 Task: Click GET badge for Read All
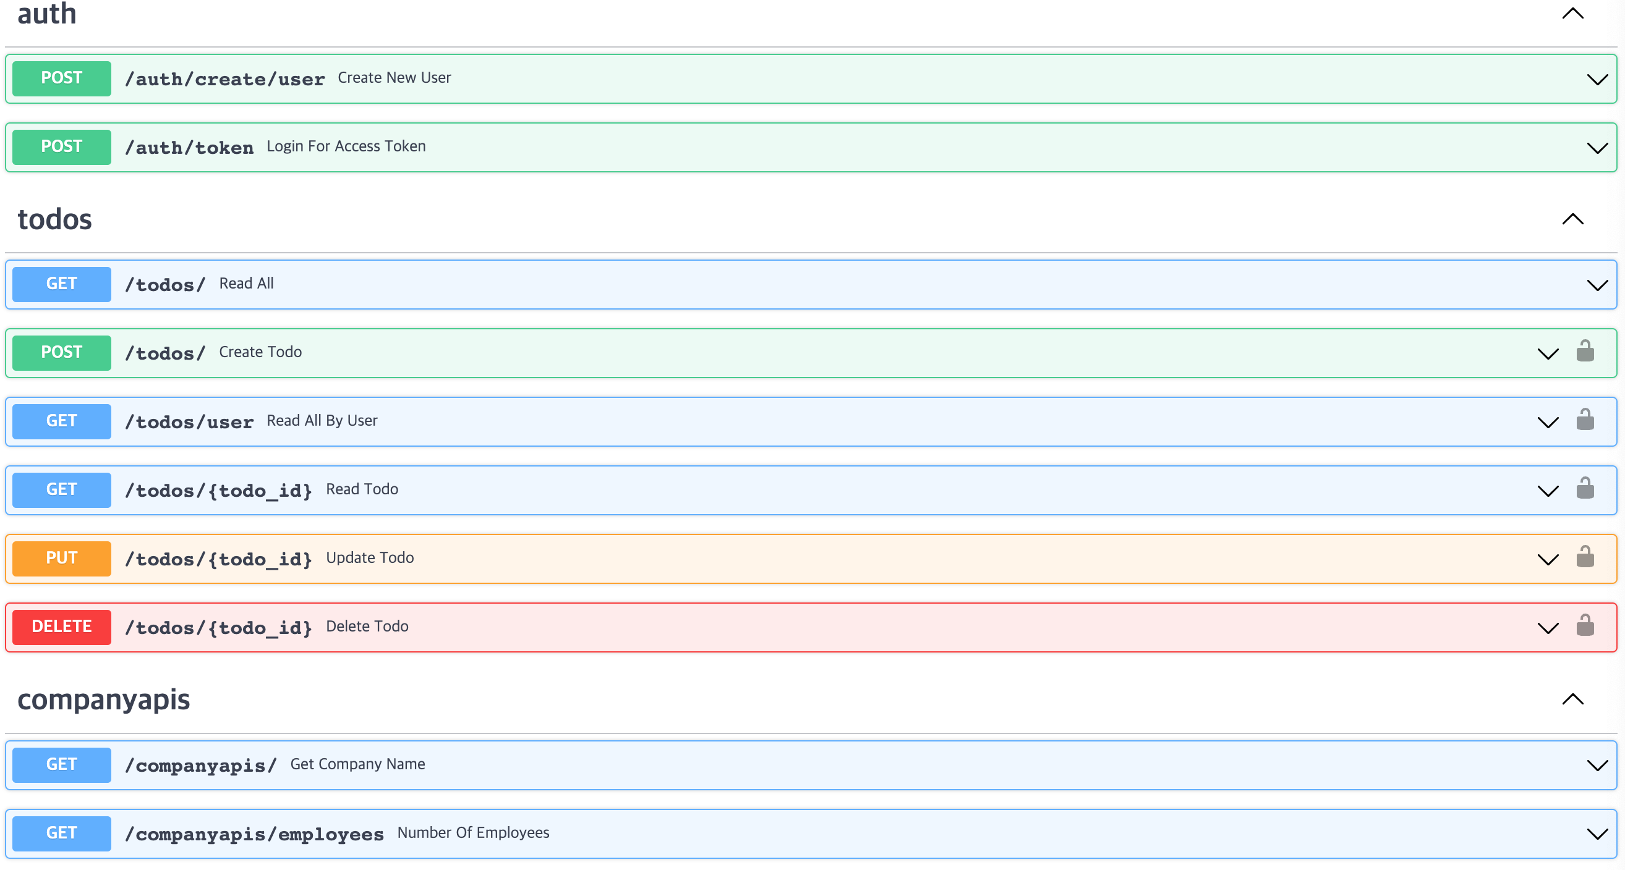click(x=62, y=284)
